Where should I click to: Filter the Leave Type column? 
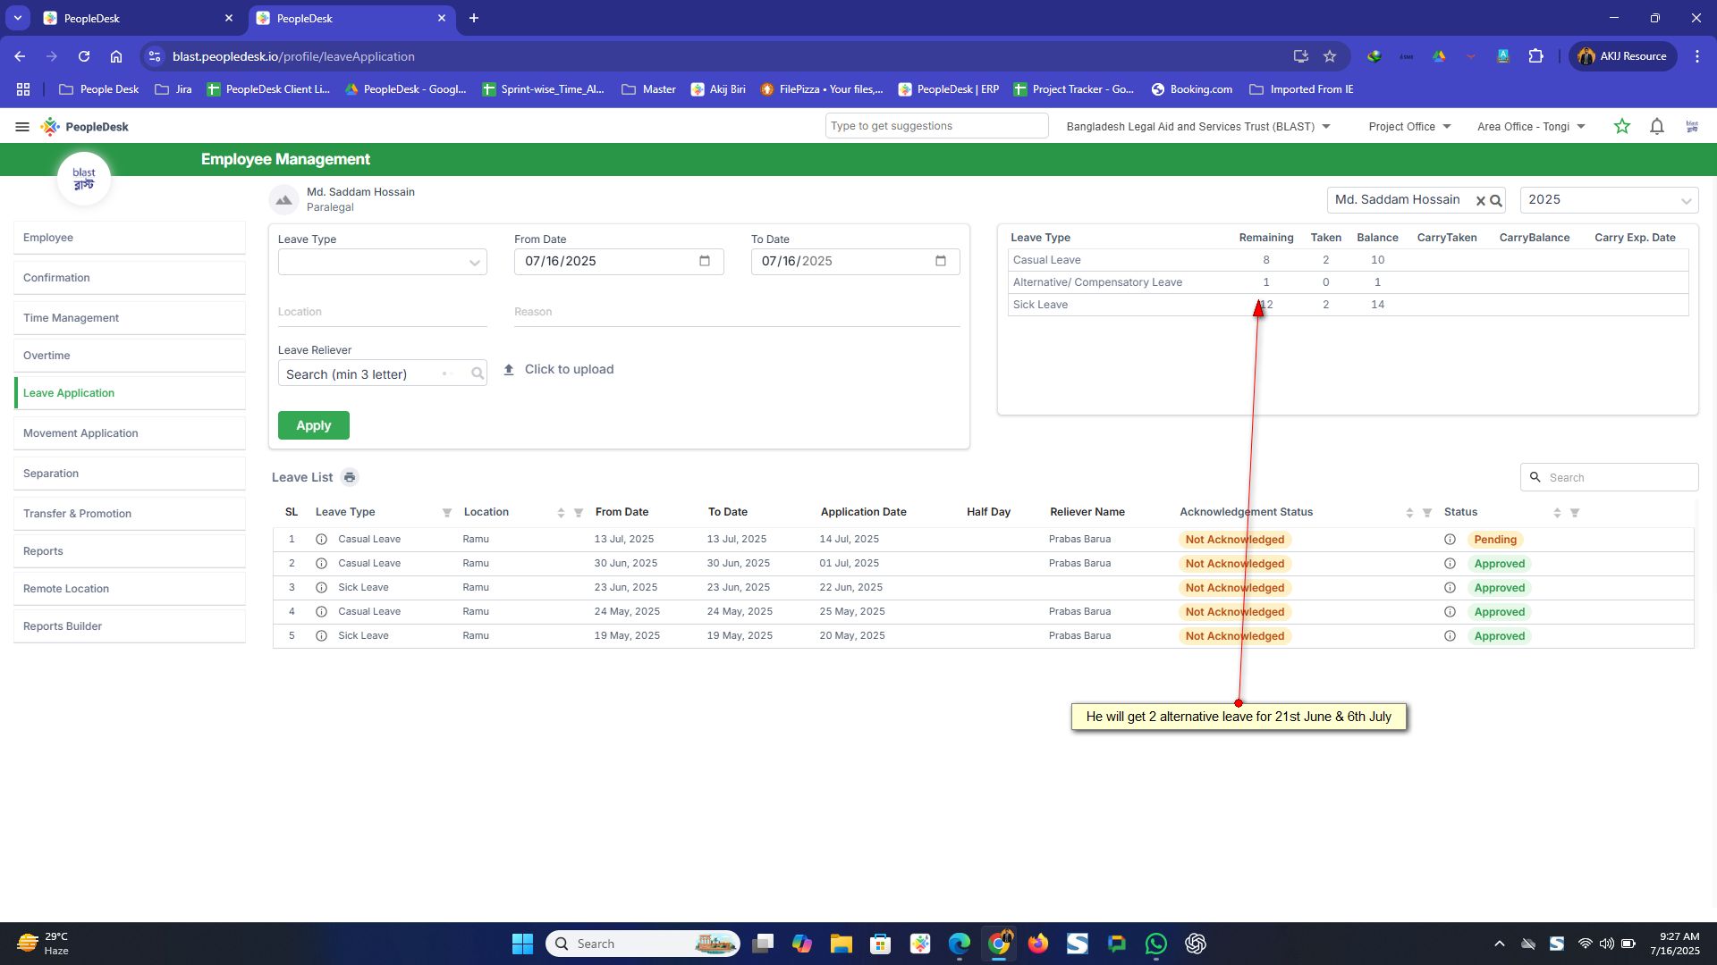click(446, 513)
